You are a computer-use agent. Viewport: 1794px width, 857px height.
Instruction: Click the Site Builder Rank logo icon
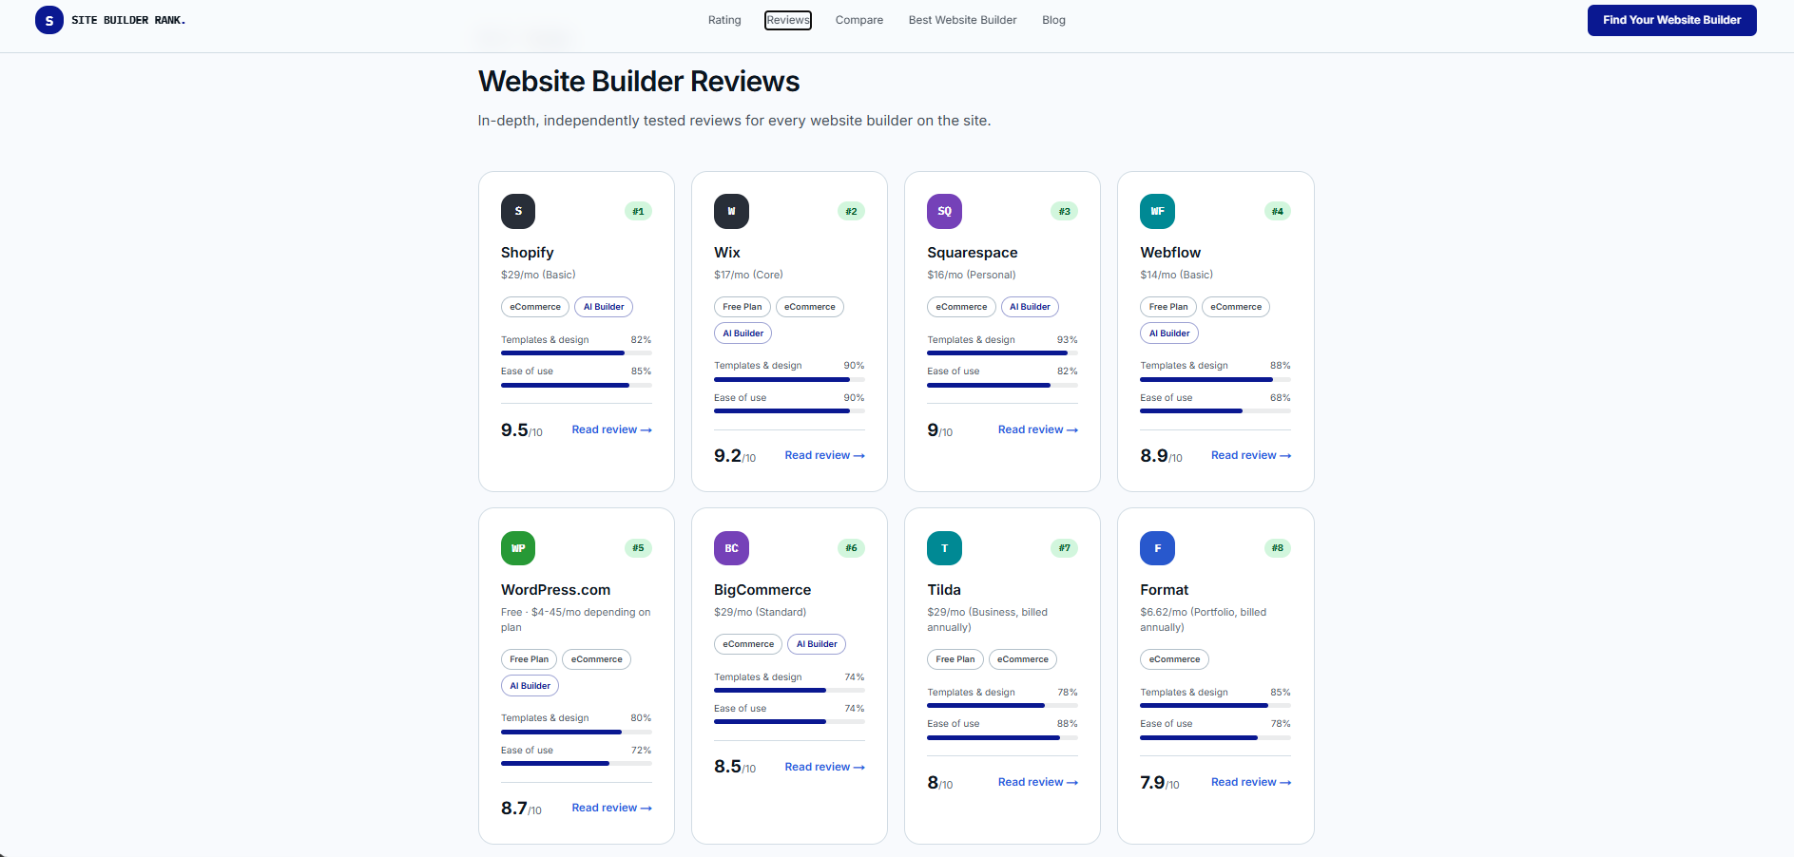click(49, 20)
